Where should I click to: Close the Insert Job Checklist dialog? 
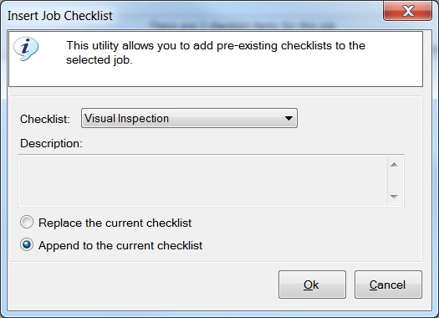(x=408, y=11)
